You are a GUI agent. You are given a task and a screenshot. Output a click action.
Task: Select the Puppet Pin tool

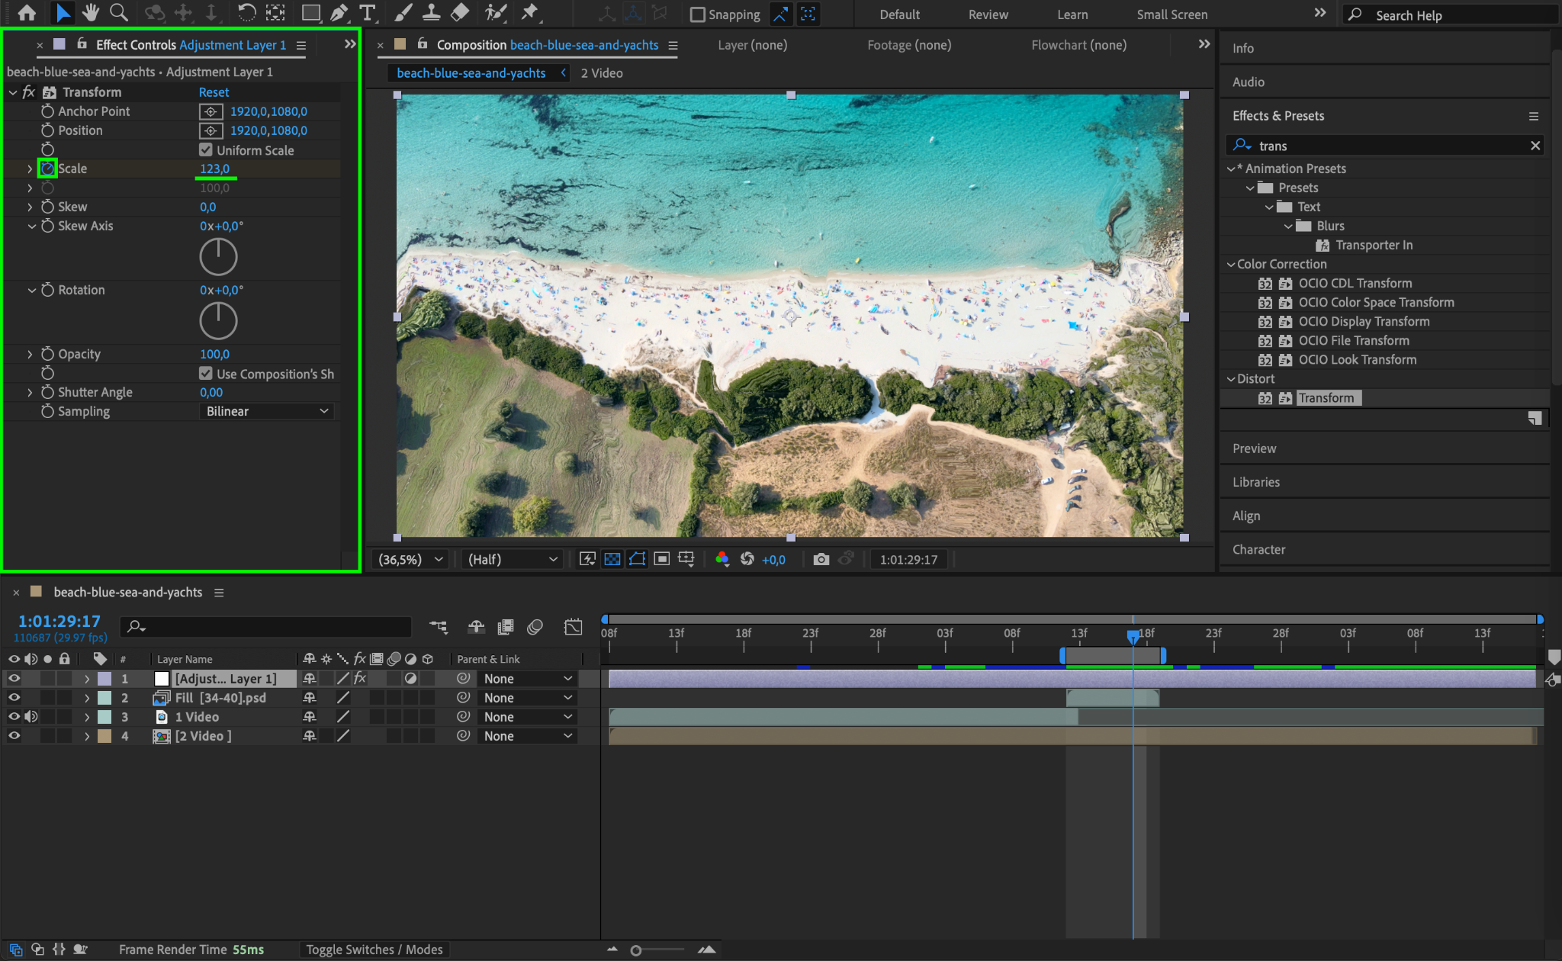pos(529,12)
